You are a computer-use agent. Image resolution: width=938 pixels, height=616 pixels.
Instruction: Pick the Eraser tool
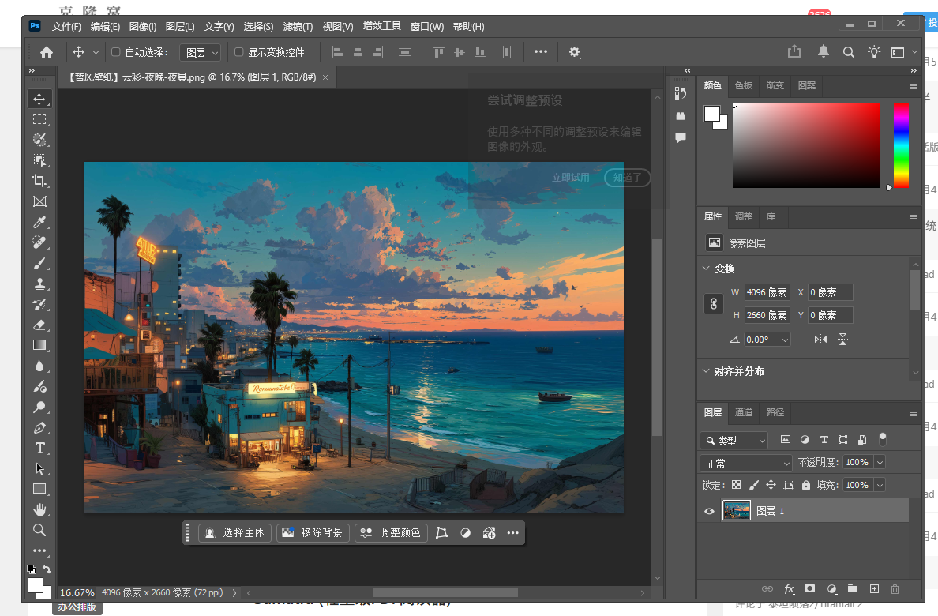point(39,325)
